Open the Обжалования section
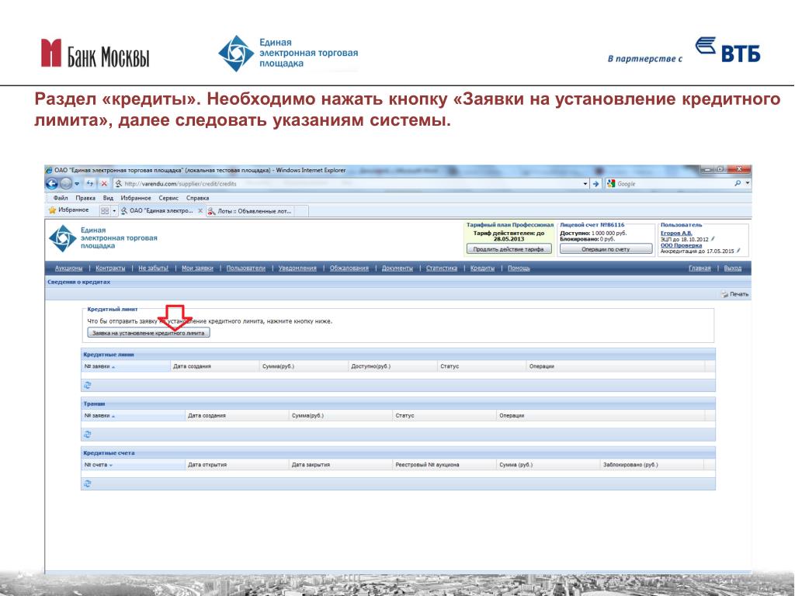The width and height of the screenshot is (795, 596). pos(349,268)
